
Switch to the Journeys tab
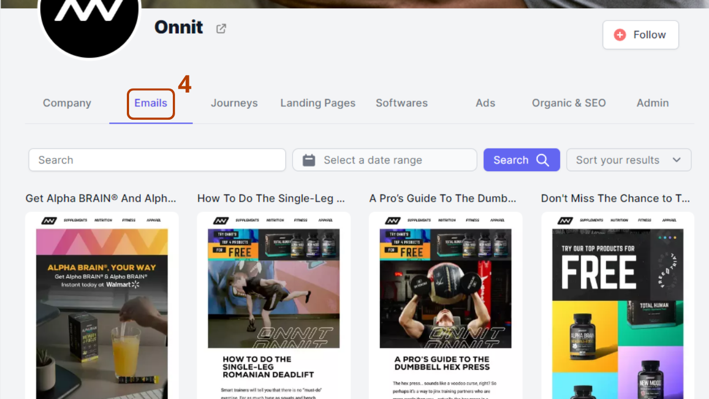tap(234, 103)
